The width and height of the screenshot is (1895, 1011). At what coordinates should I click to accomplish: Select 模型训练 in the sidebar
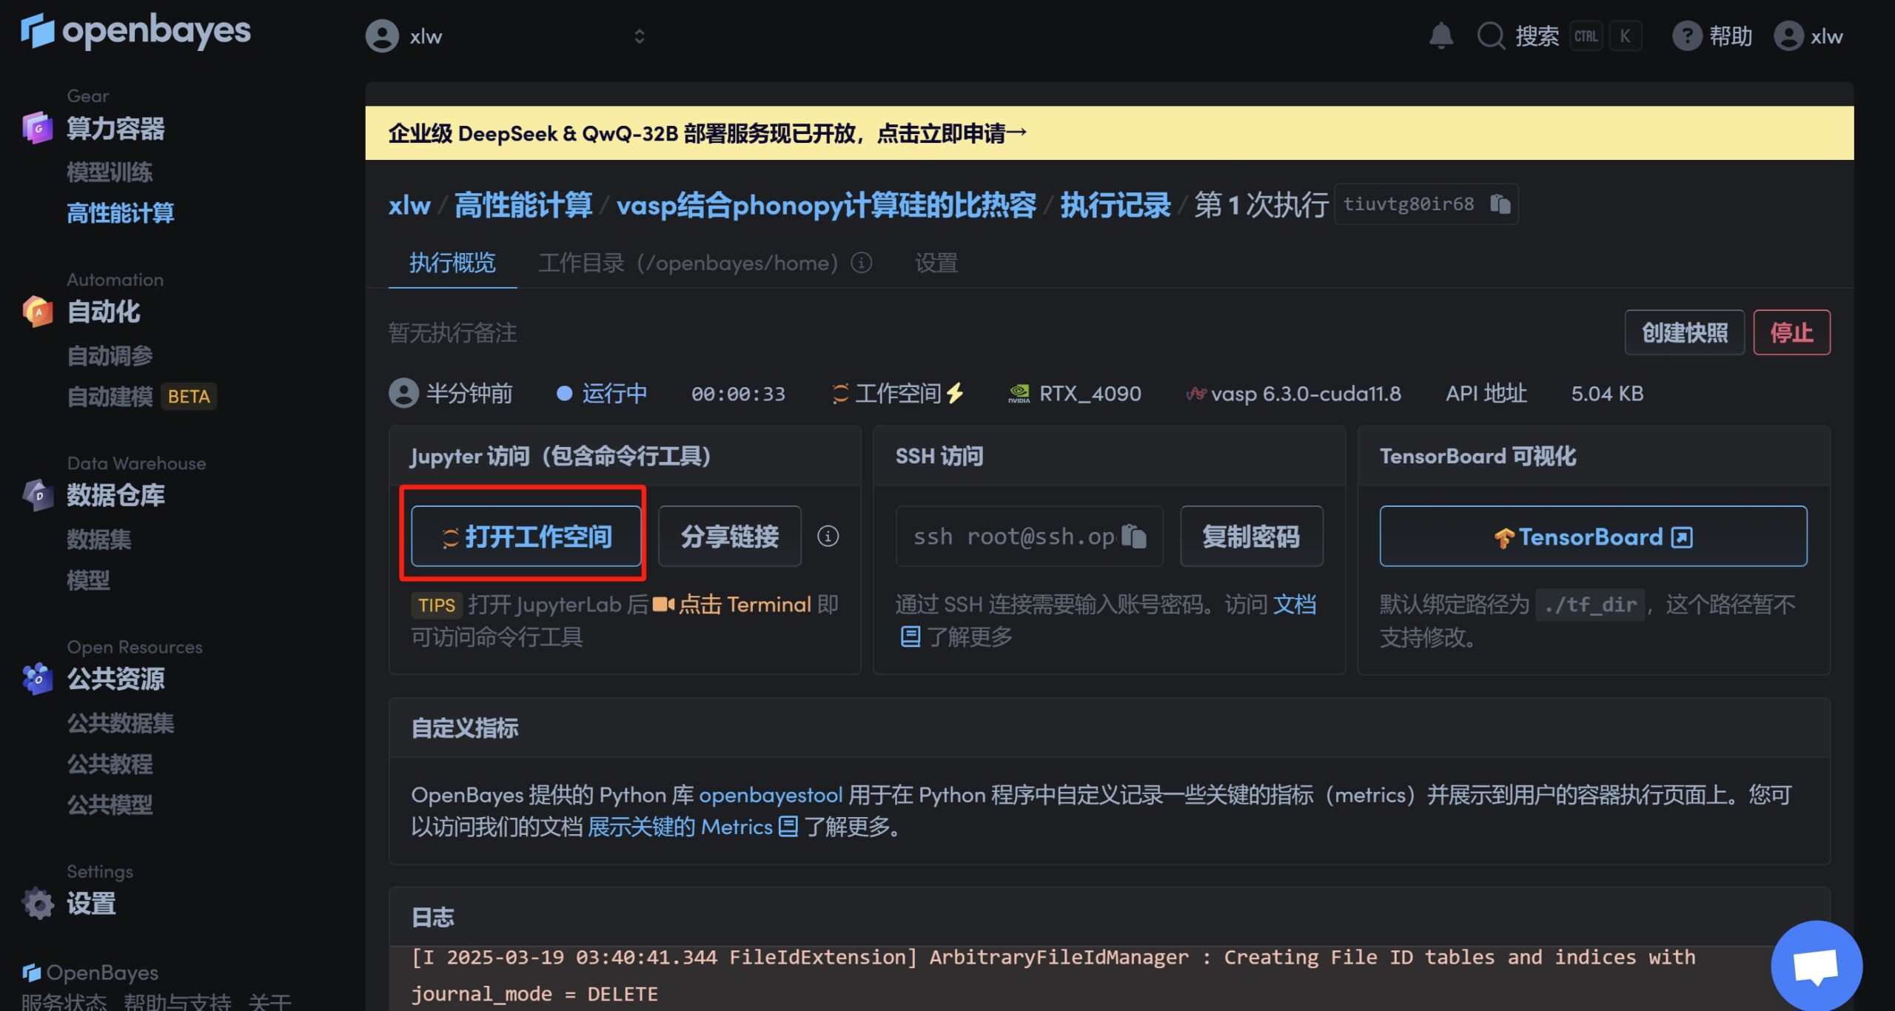pyautogui.click(x=110, y=172)
